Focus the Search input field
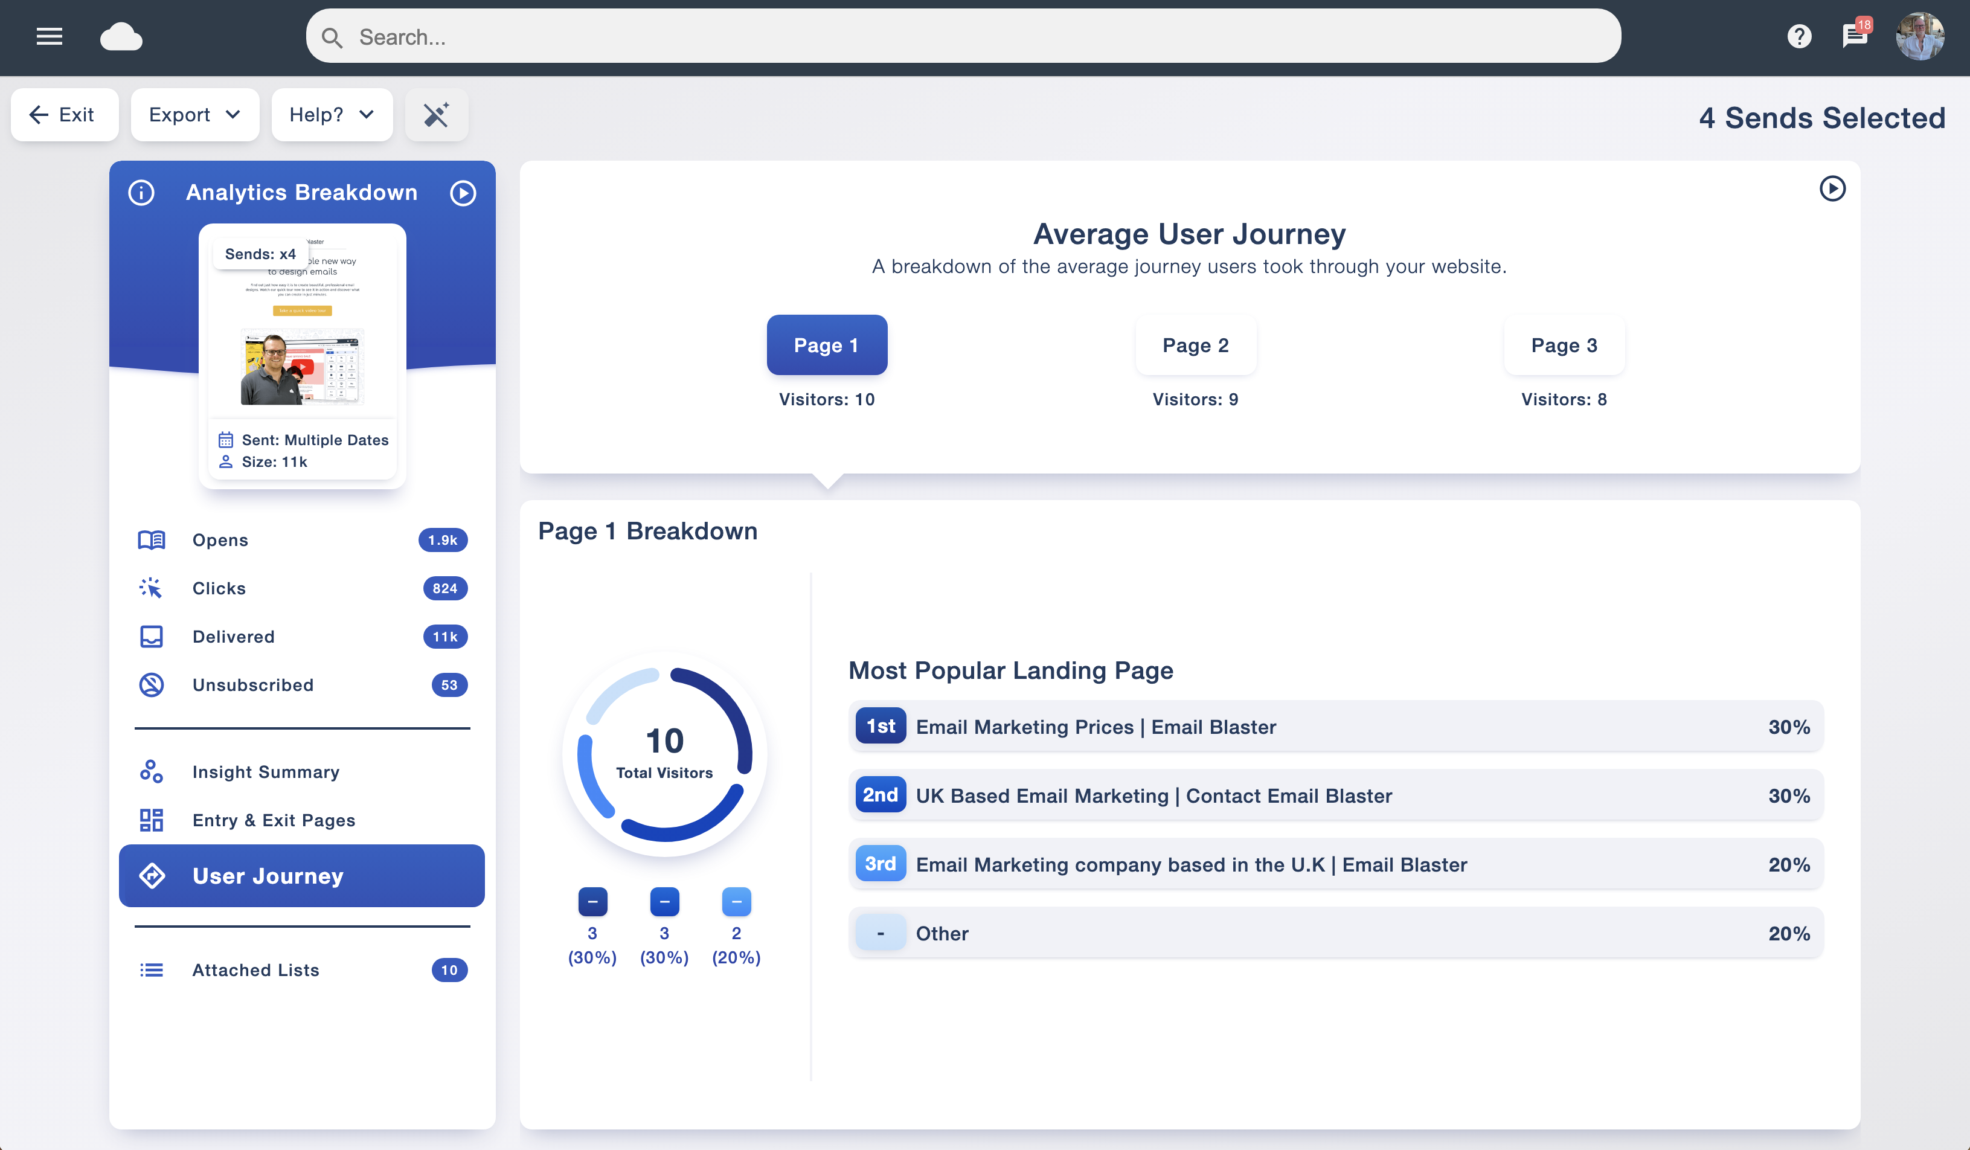This screenshot has width=1970, height=1150. pos(963,37)
